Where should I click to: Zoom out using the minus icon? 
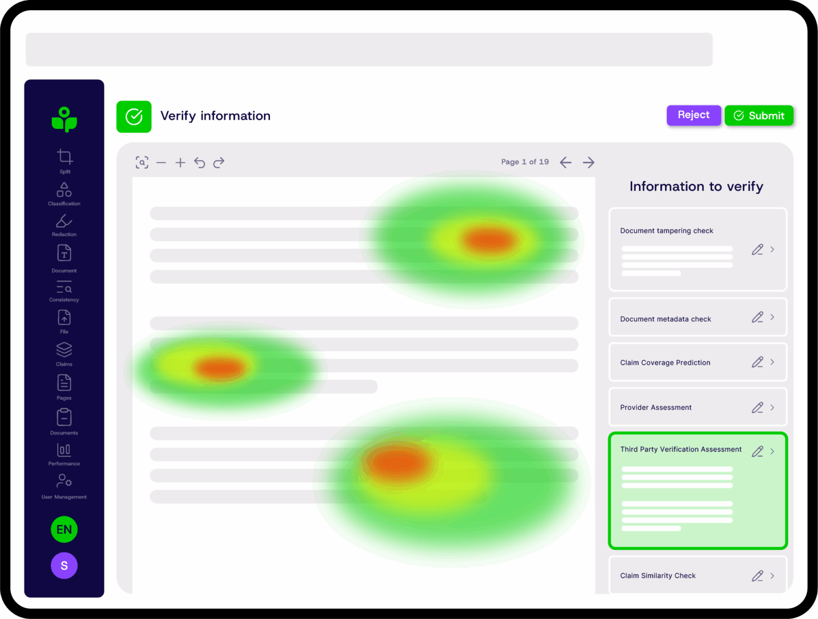(162, 162)
